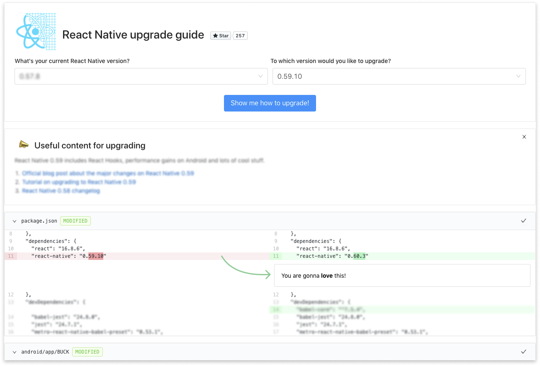Click the GitHub Star button

(221, 36)
